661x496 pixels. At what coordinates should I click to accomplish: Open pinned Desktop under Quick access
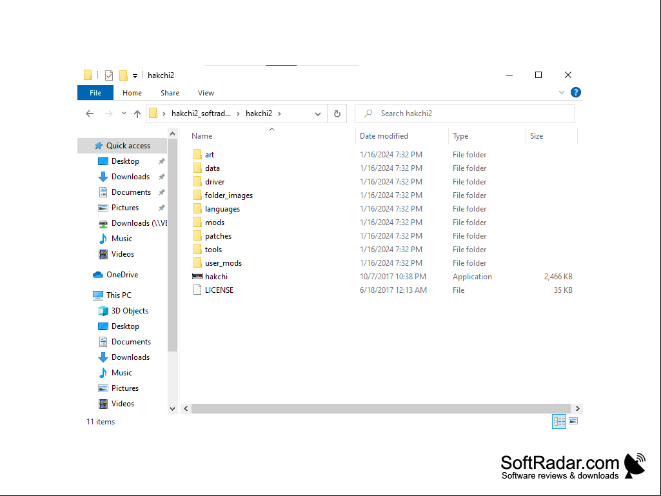[x=125, y=161]
